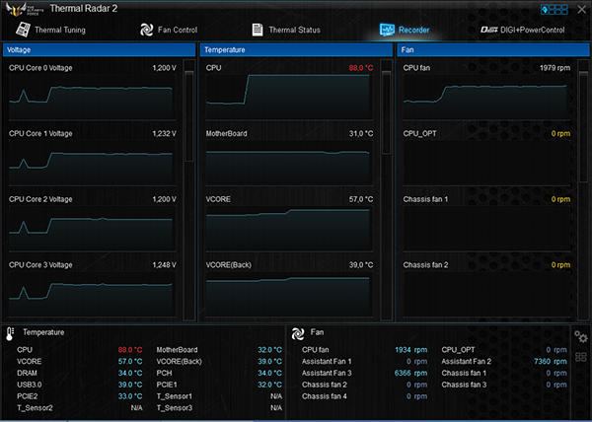Click the Voltage panel scrollbar
The height and width of the screenshot is (422, 592).
tap(189, 116)
